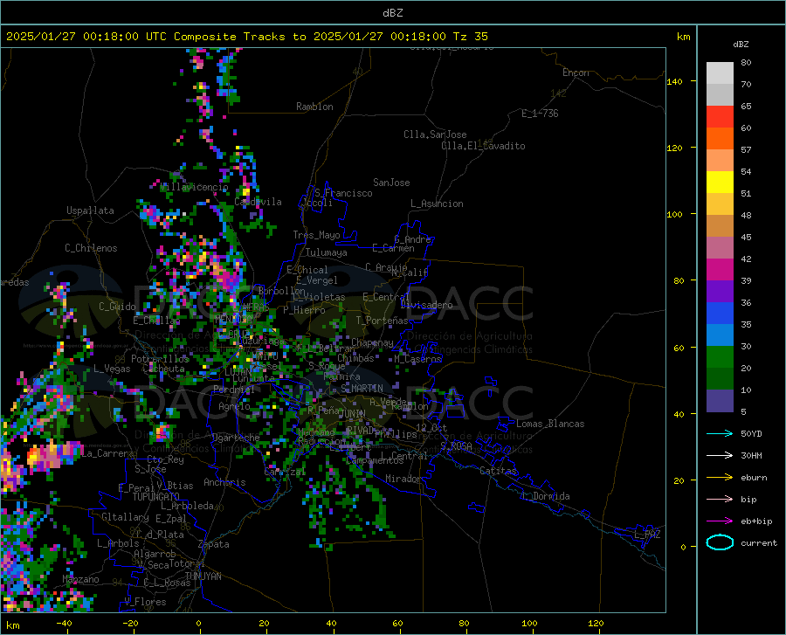Click the M_Caseros map label
The width and height of the screenshot is (786, 635).
[x=417, y=359]
